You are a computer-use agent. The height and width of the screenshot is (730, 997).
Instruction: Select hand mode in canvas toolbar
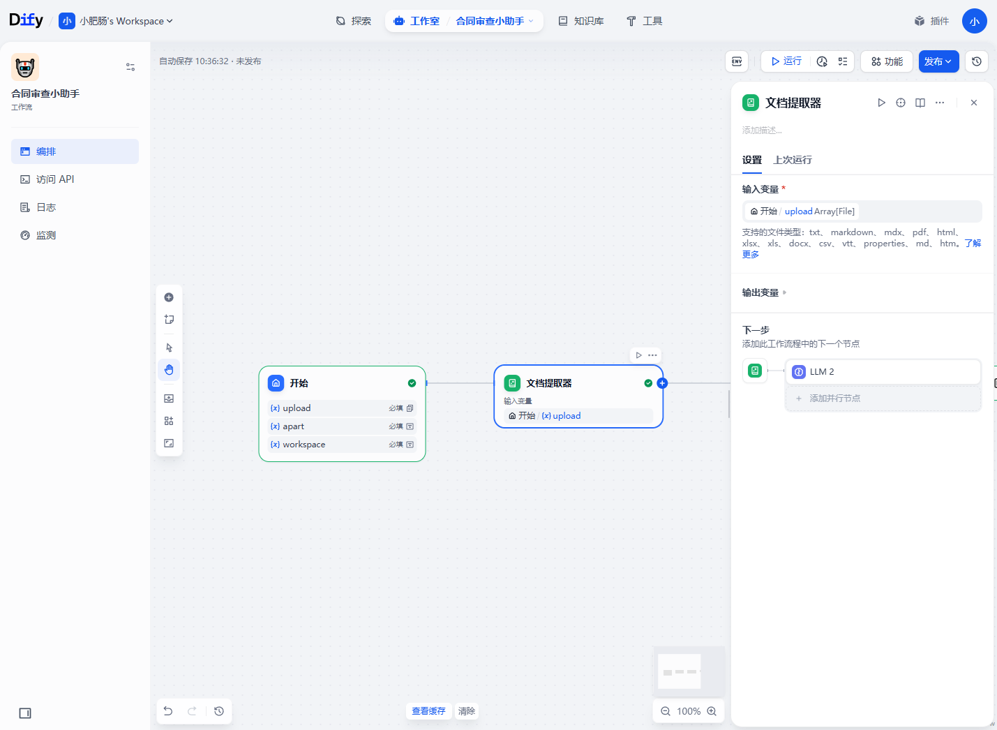tap(169, 370)
